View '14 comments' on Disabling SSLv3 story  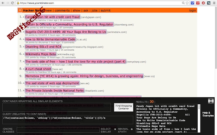(67, 50)
